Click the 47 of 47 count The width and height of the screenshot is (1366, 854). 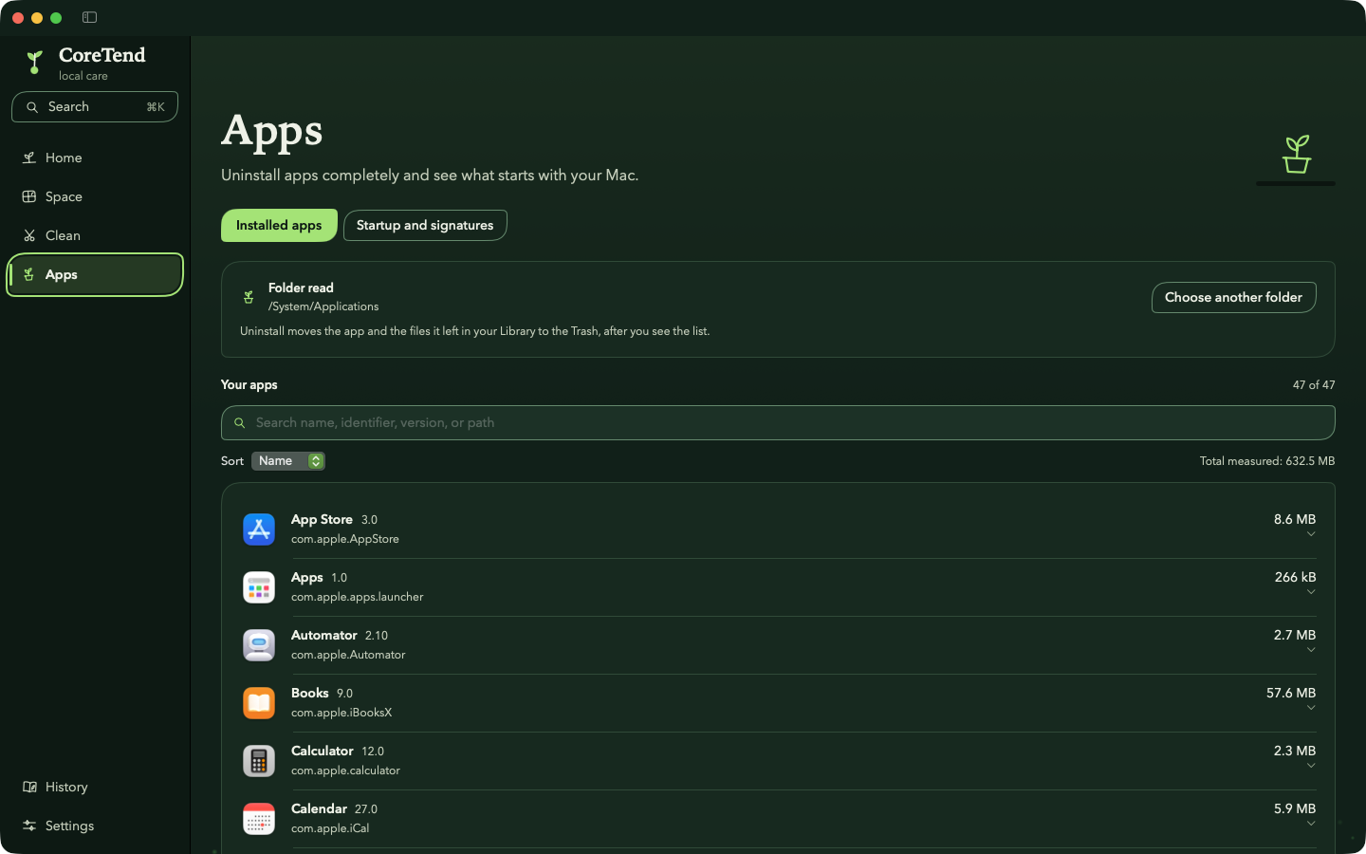(1314, 385)
